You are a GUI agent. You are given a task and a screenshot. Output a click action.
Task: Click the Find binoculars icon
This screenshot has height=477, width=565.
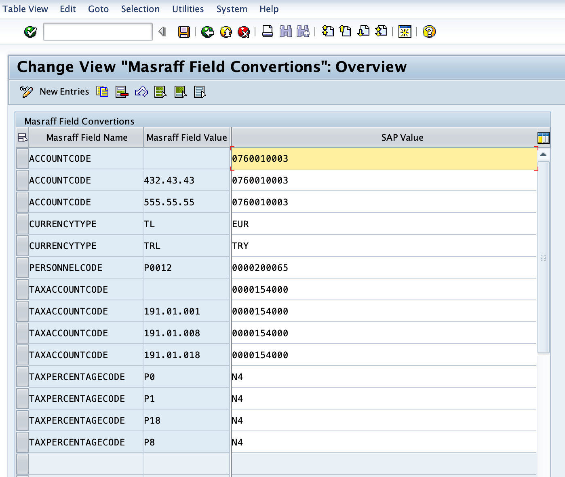point(286,32)
